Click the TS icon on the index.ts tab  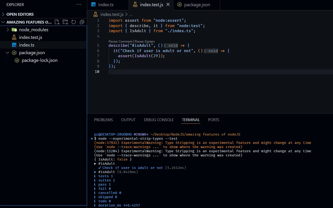click(94, 5)
